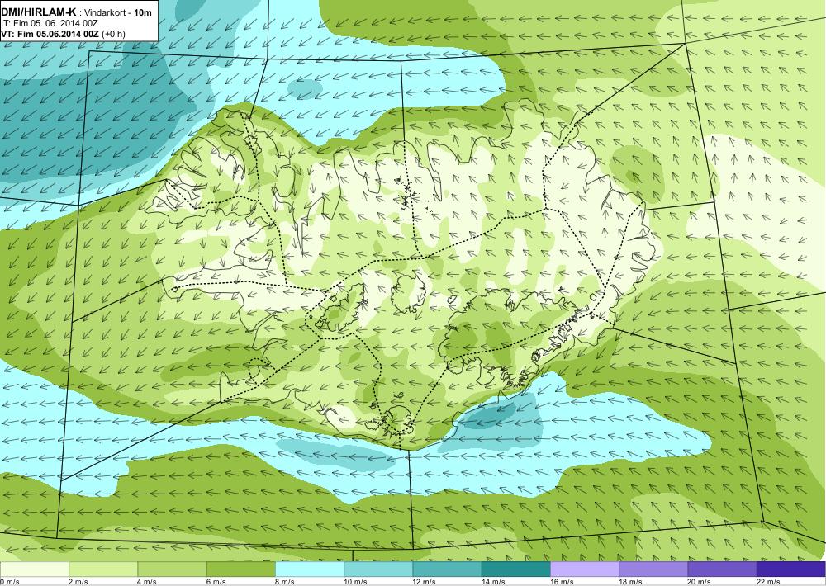Viewport: 826px width, 586px height.
Task: Click the 20 m/s legend label
Action: (700, 582)
